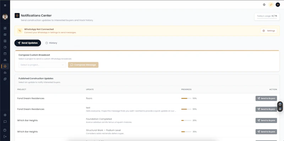This screenshot has height=141, width=284.
Task: Click the orange sparkle icon in header
Action: coord(271,5)
